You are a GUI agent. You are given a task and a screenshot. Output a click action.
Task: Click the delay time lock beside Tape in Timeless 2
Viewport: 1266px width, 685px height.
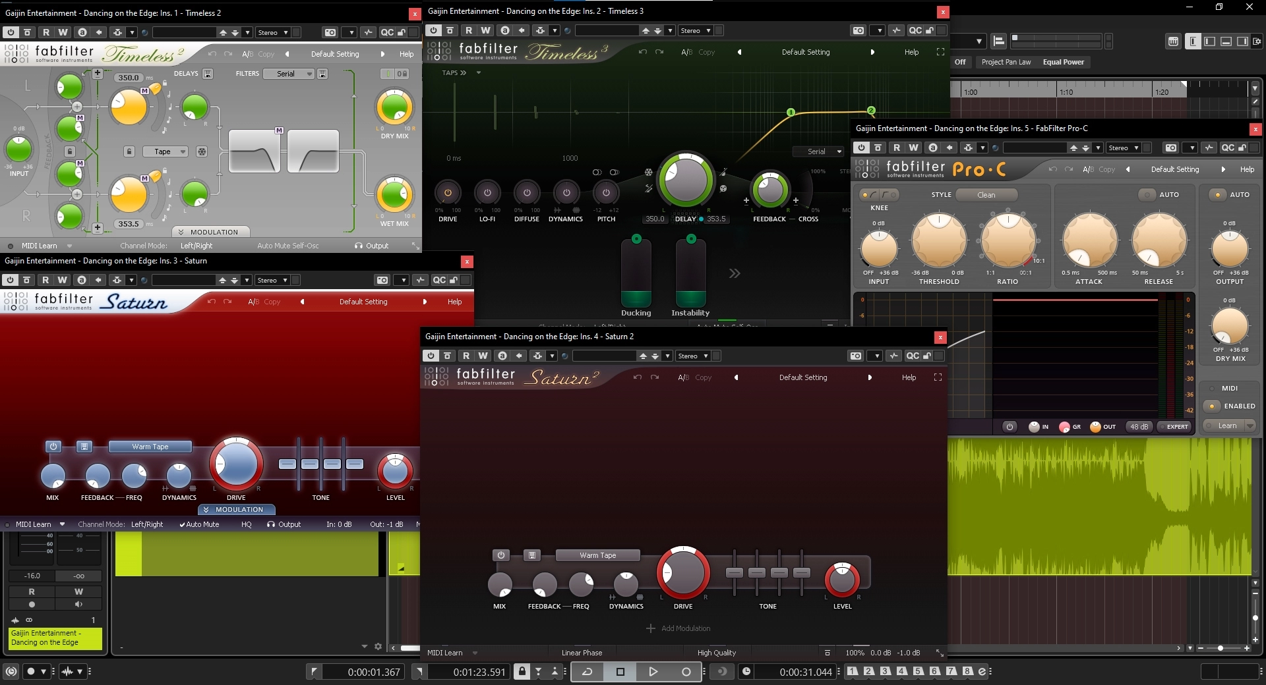click(x=129, y=151)
